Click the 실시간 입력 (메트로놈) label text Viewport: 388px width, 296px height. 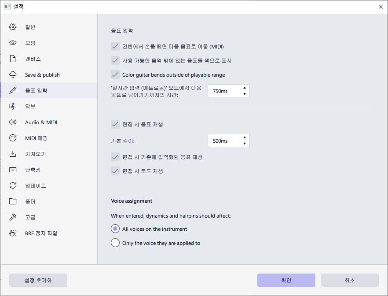pyautogui.click(x=156, y=91)
